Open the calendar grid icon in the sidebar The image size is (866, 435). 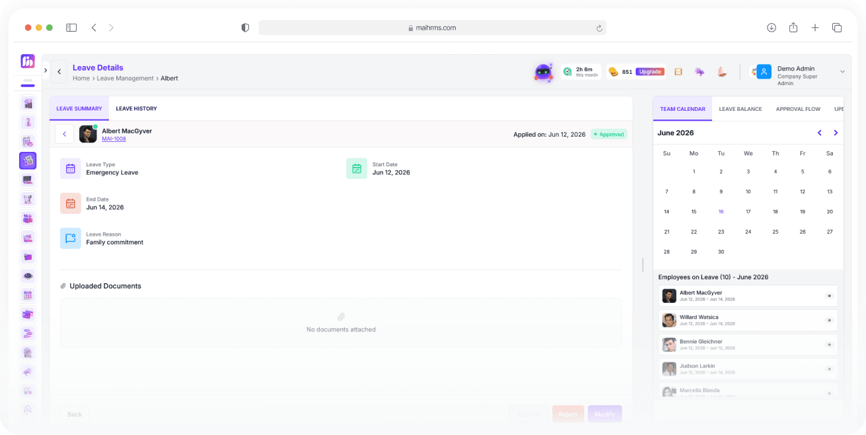(x=28, y=295)
